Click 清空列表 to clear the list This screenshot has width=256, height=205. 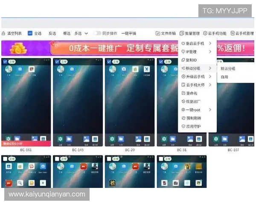tap(12, 33)
